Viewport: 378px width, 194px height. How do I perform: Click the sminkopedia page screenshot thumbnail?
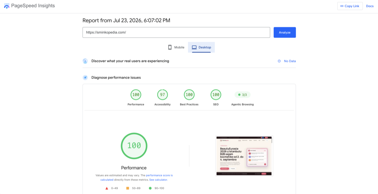coord(244,156)
